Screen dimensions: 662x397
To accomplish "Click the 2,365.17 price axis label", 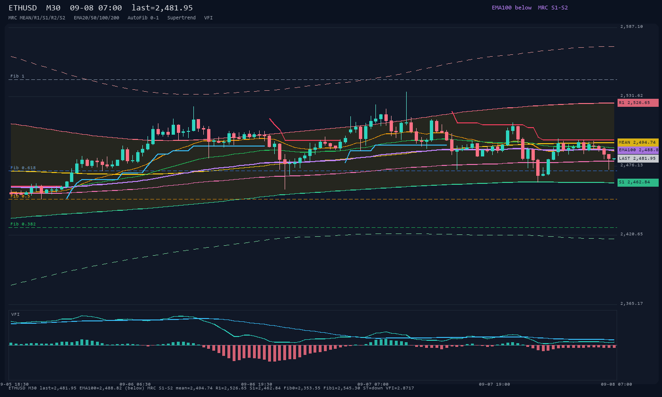I will [x=632, y=303].
